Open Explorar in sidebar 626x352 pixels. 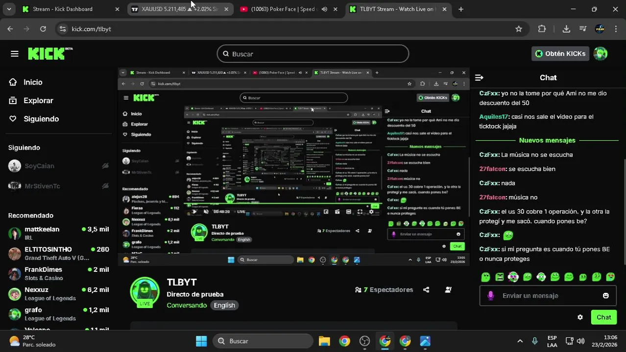[x=38, y=101]
